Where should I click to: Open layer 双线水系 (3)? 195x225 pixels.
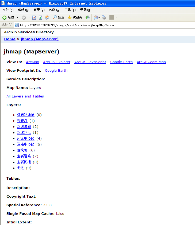[x=24, y=132]
